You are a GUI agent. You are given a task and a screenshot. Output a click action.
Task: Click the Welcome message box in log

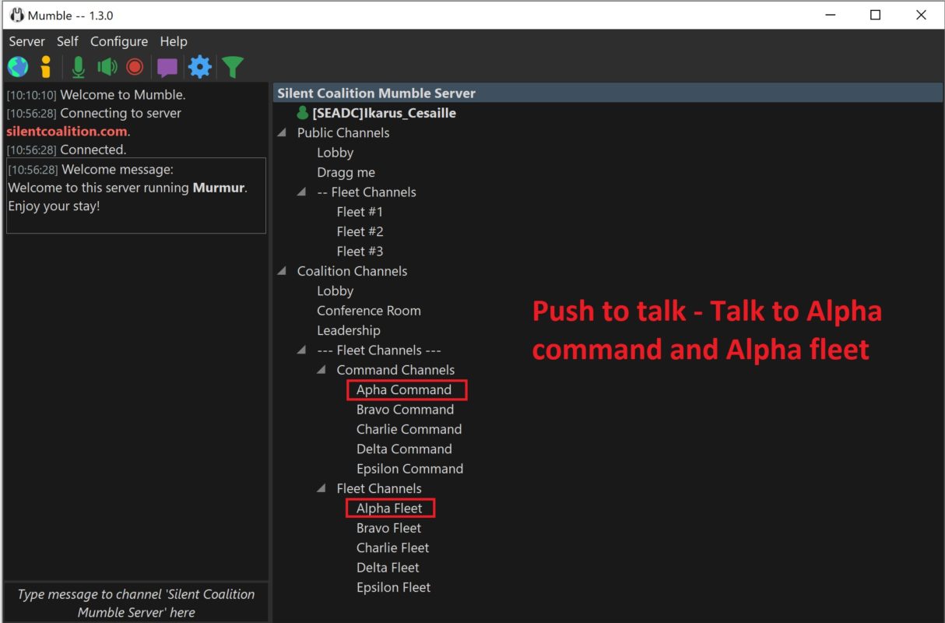point(136,195)
